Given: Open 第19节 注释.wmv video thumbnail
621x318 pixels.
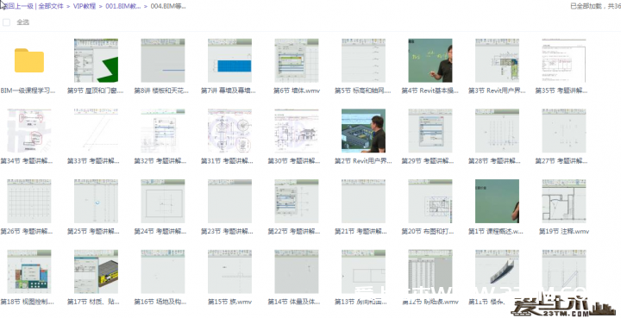Looking at the screenshot, I should coord(564,202).
